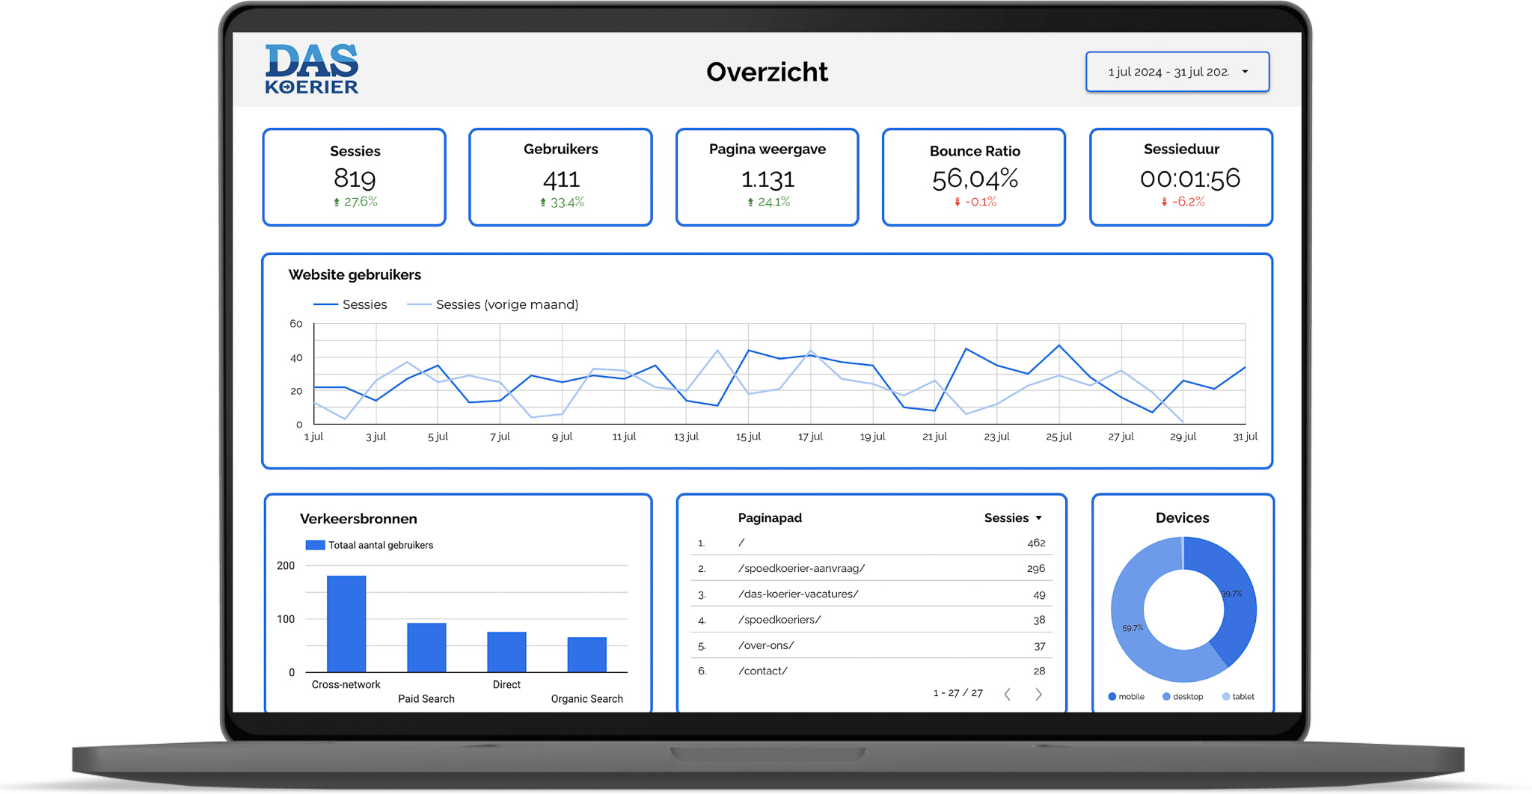The height and width of the screenshot is (794, 1532).
Task: Click the Pagina weergave 1.131 scorecard
Action: point(767,177)
